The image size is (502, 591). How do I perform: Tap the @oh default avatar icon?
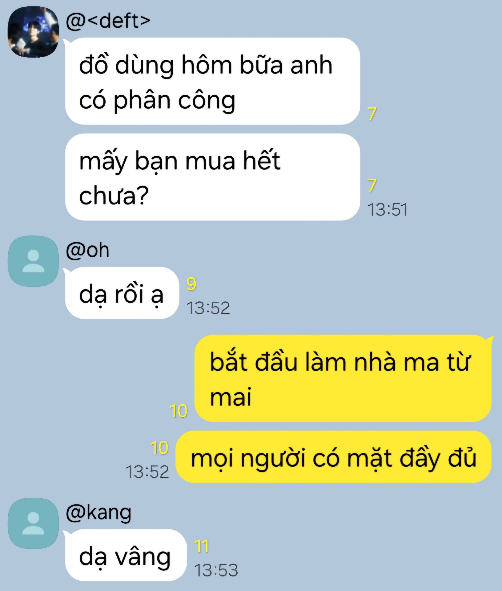click(x=33, y=261)
